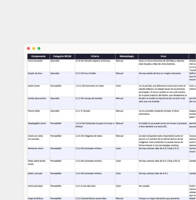
Task: Click 'Perceptible' in menú principal row
Action: coord(62,191)
